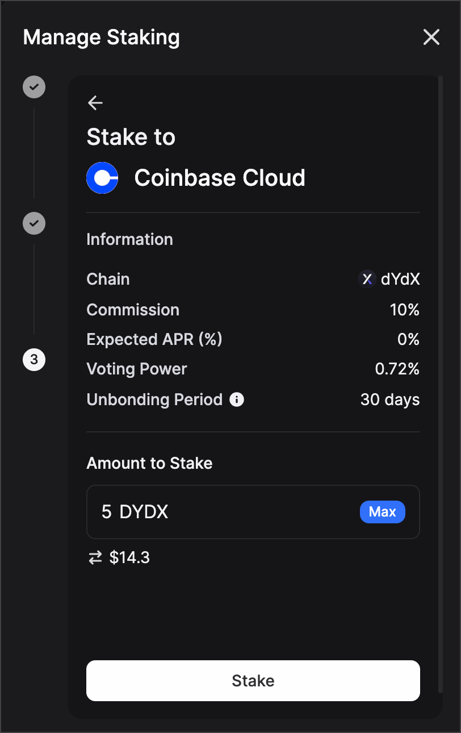Screen dimensions: 461x733
Task: Click the Coinbase Cloud validator name
Action: pos(220,178)
